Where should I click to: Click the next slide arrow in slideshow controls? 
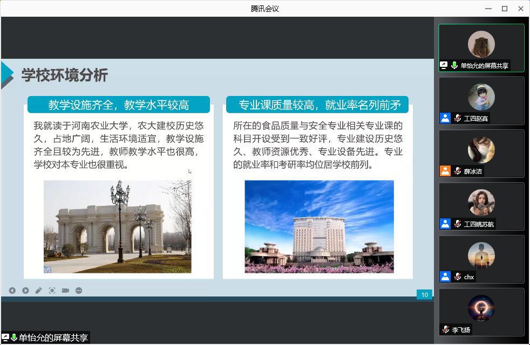pyautogui.click(x=25, y=291)
